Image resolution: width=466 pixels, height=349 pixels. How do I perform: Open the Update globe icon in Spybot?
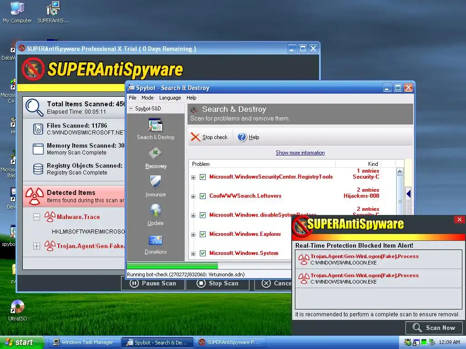point(156,210)
